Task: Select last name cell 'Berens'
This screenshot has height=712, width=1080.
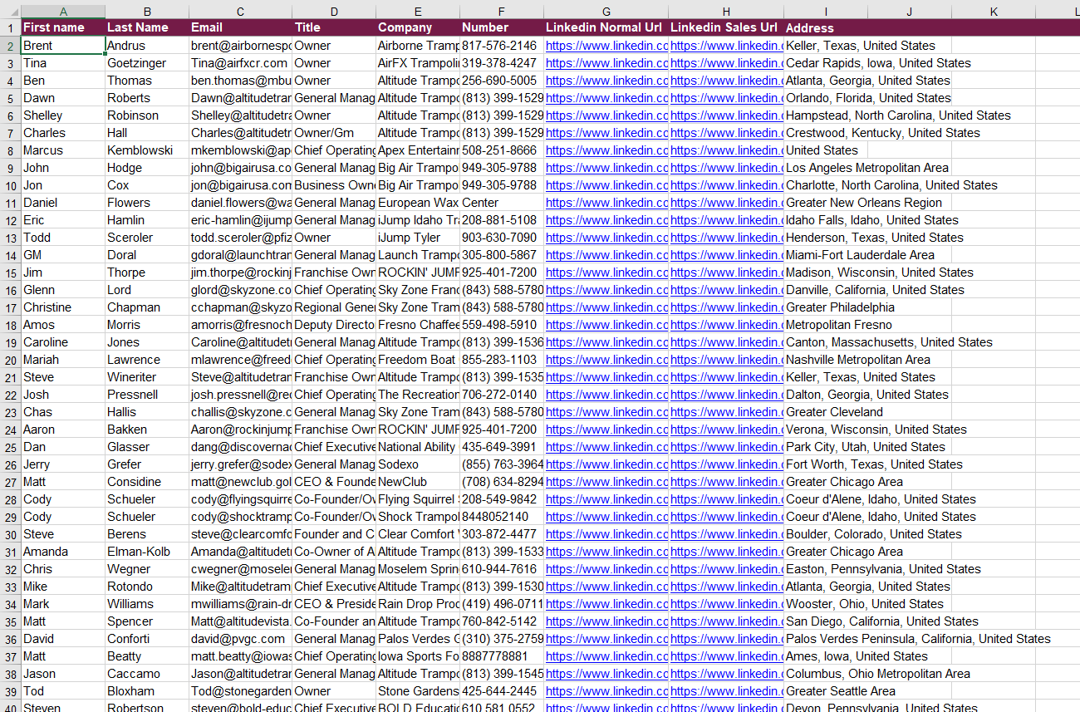Action: tap(147, 534)
